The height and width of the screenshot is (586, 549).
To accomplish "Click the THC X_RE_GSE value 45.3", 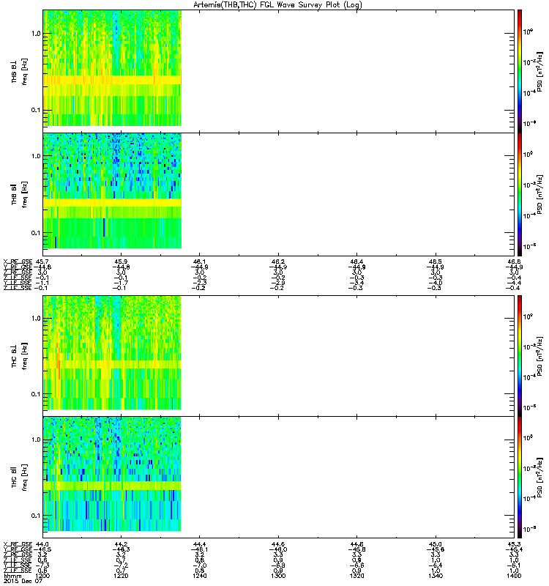I will point(514,544).
